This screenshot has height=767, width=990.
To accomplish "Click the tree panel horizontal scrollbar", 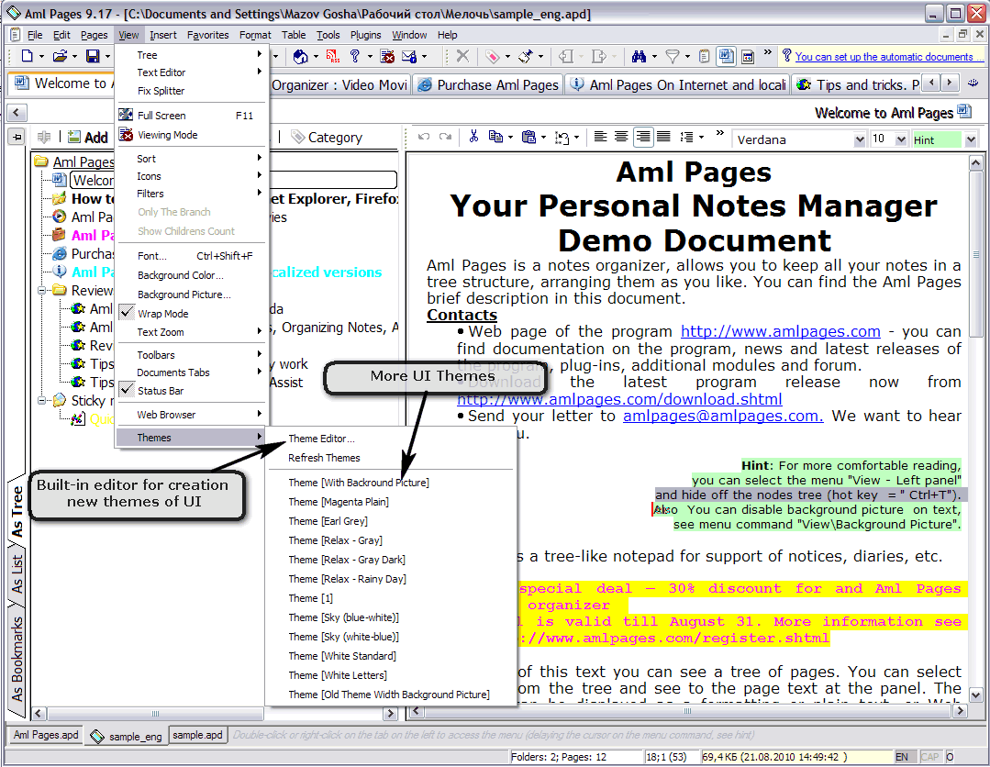I will click(214, 714).
